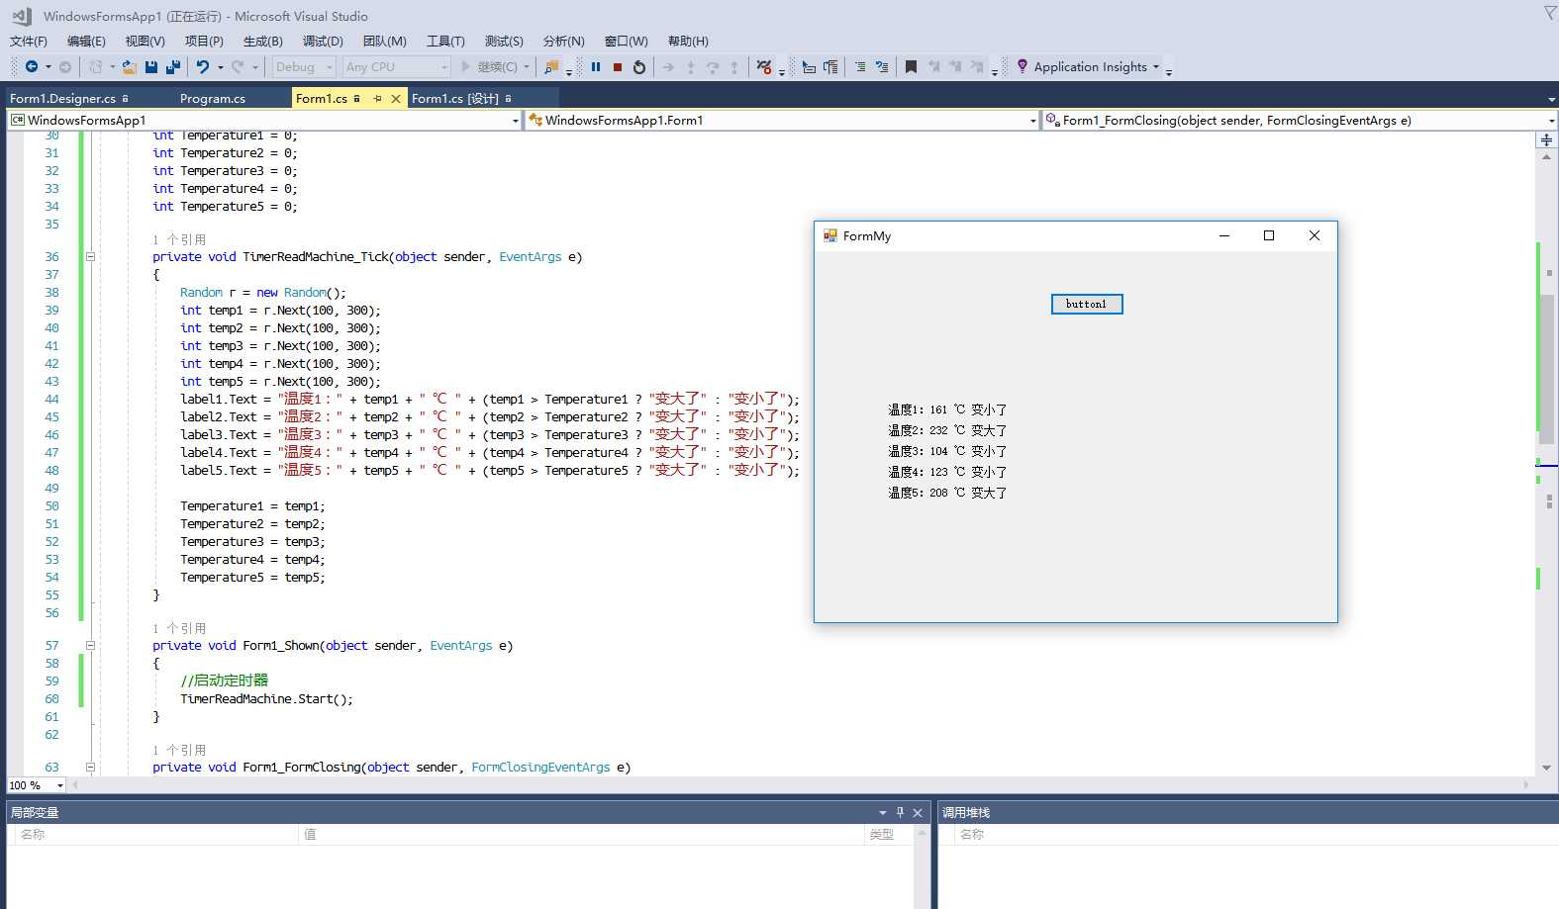1559x909 pixels.
Task: Undo the last edit with the toolbar arrow
Action: coord(203,67)
